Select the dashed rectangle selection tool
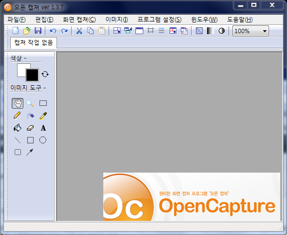Screen dimensions: 287x235 click(43, 103)
